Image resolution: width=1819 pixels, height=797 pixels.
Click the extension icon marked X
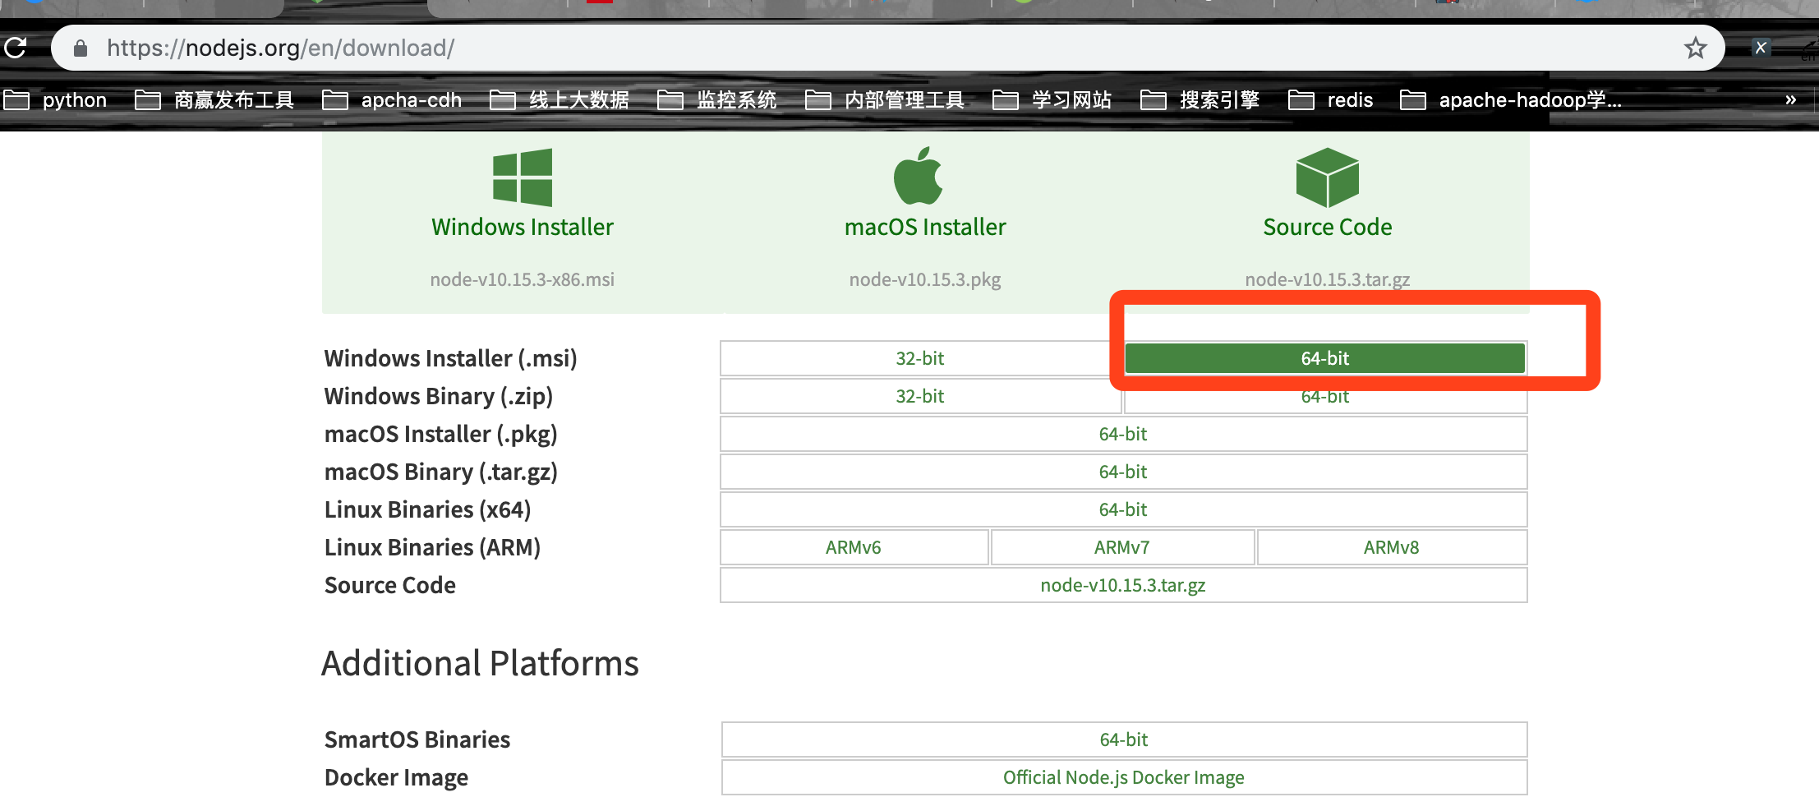[x=1760, y=48]
